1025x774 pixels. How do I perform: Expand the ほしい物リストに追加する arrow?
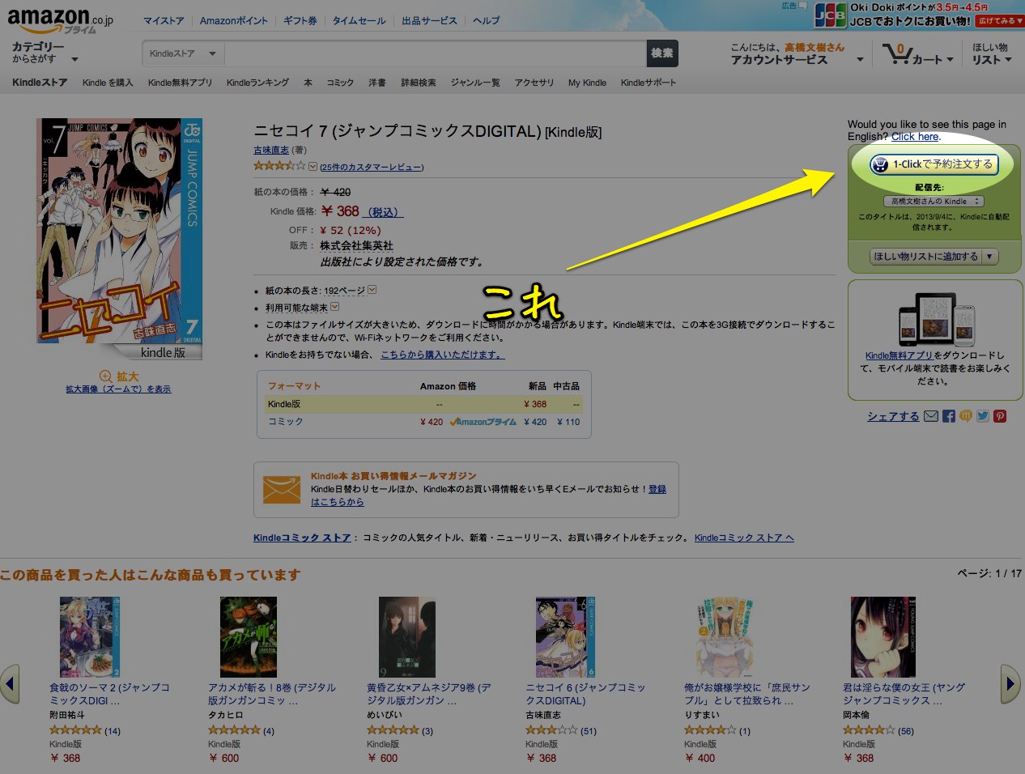989,257
